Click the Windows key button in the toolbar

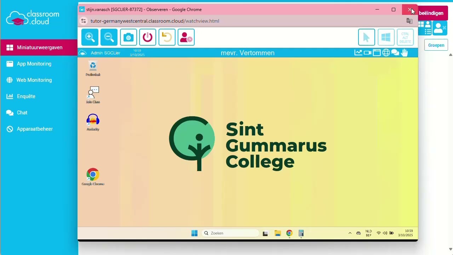[386, 37]
